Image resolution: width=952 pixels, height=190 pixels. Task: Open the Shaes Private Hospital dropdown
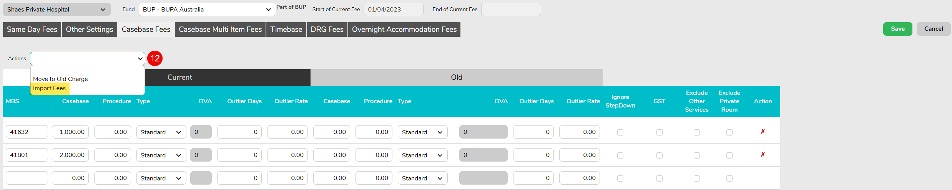click(56, 10)
